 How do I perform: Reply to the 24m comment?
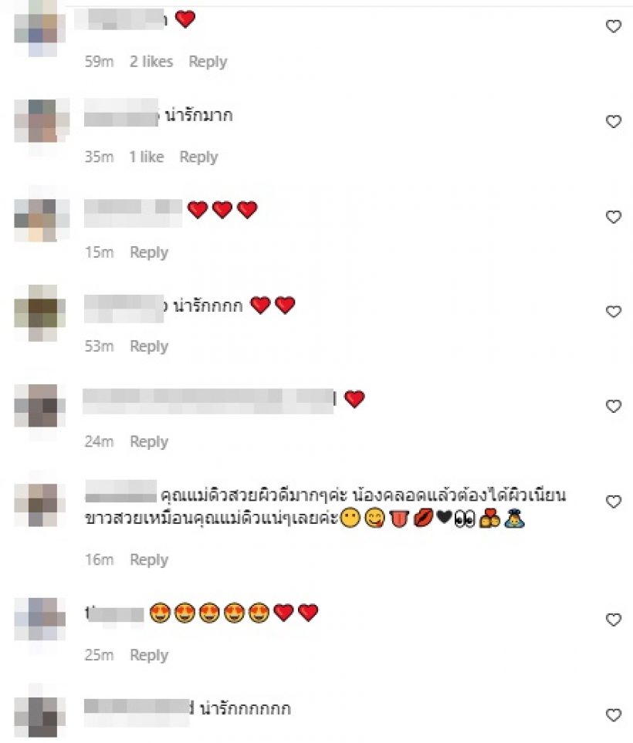click(149, 441)
